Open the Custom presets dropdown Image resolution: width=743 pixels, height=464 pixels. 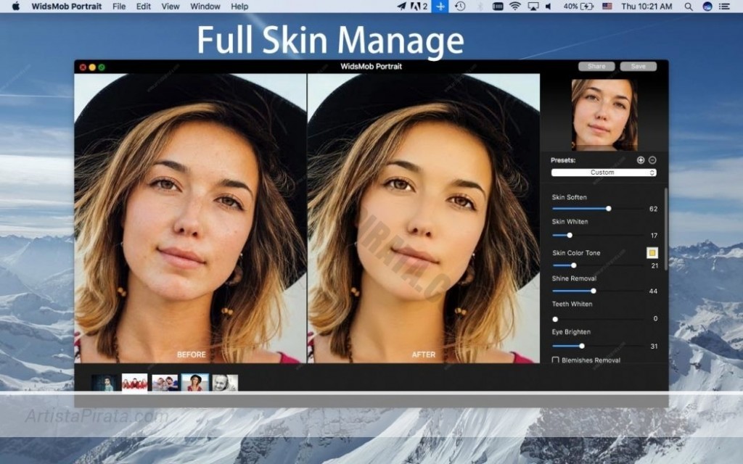(604, 173)
